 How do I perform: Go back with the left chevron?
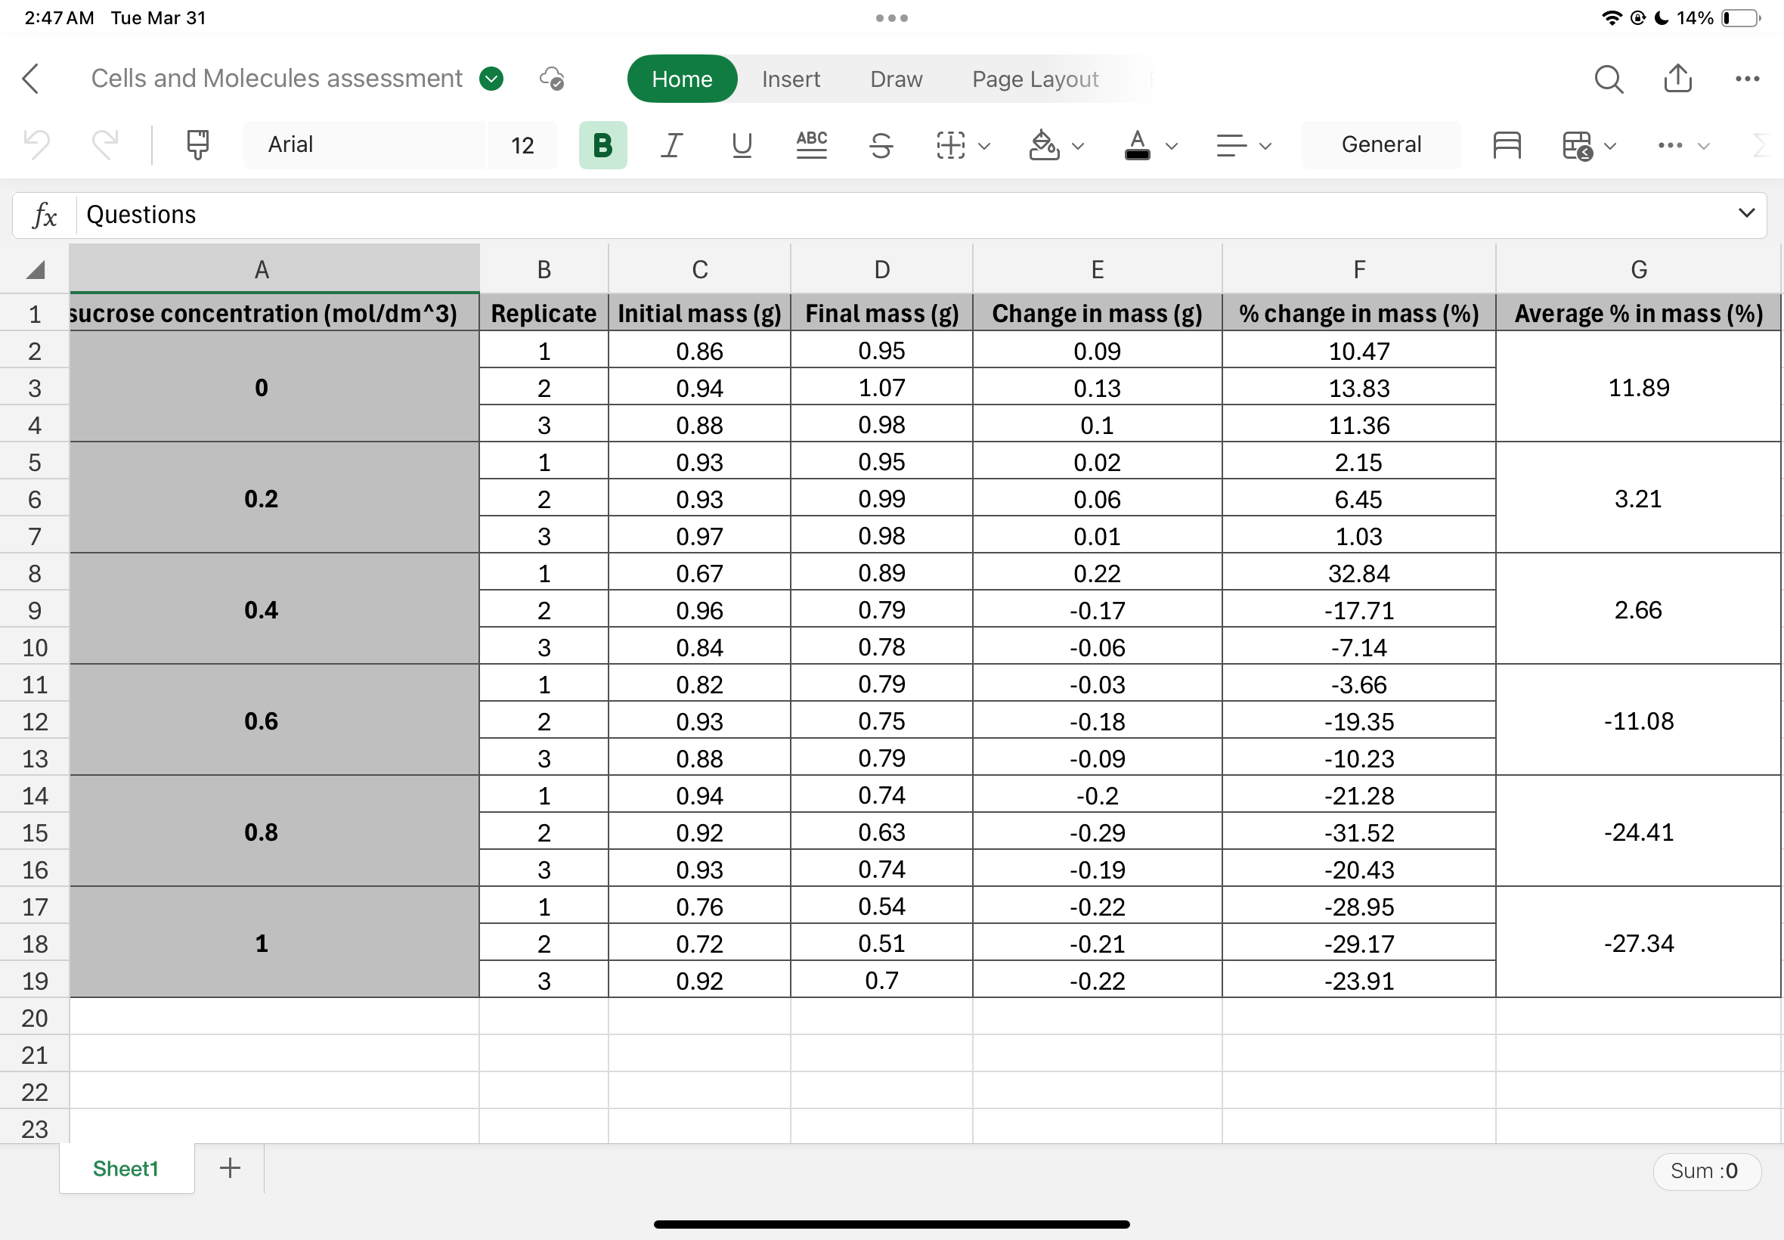pos(31,79)
